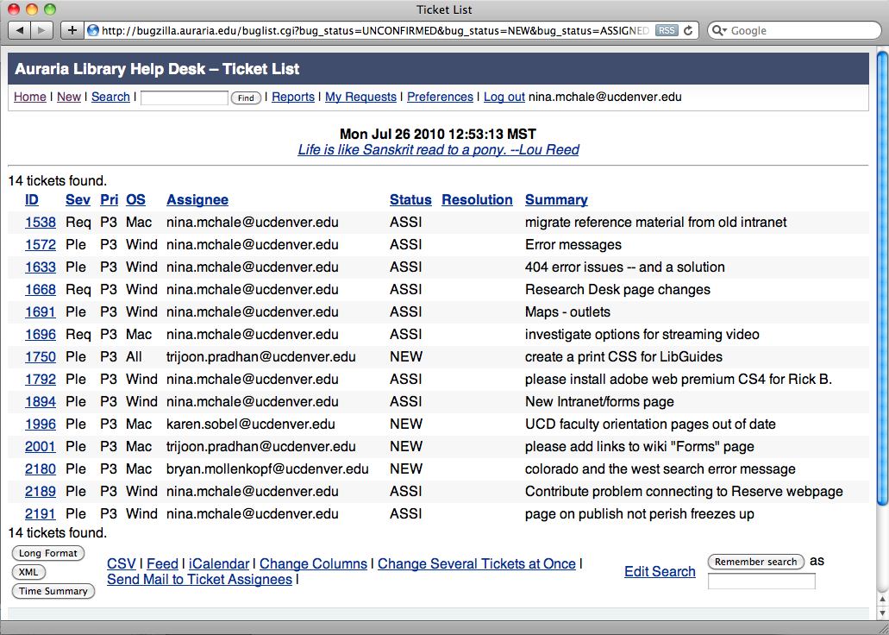Select summary 'create a print CSS for LibGuides'
Image resolution: width=889 pixels, height=635 pixels.
(x=623, y=356)
